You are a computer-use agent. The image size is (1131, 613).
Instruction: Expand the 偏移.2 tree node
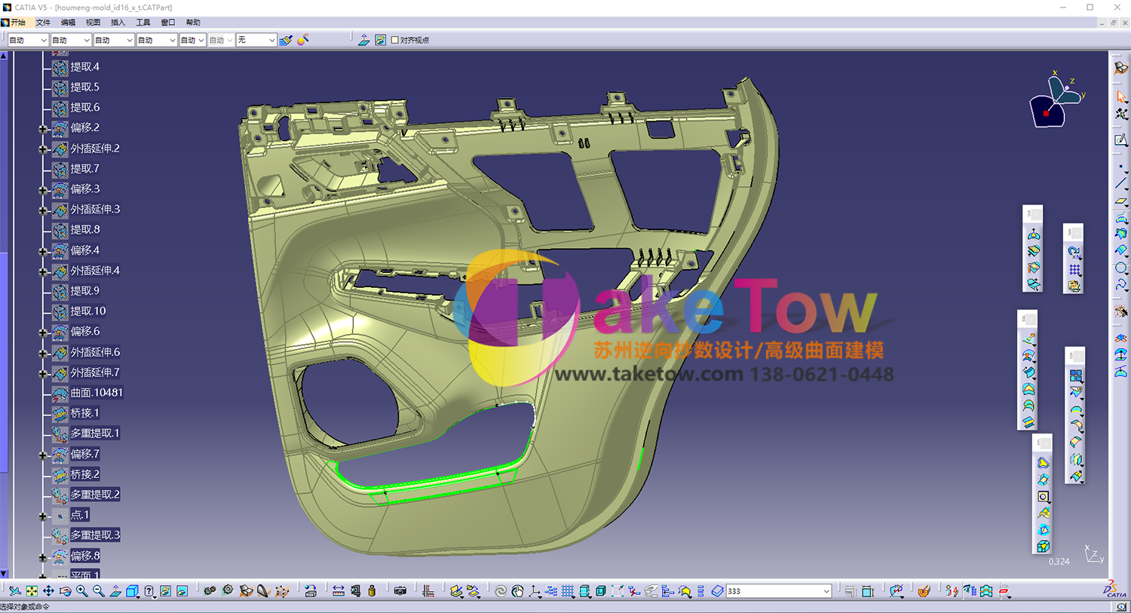[x=43, y=129]
